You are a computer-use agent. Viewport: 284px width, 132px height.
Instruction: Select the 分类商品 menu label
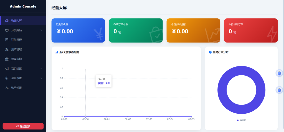(x=16, y=30)
